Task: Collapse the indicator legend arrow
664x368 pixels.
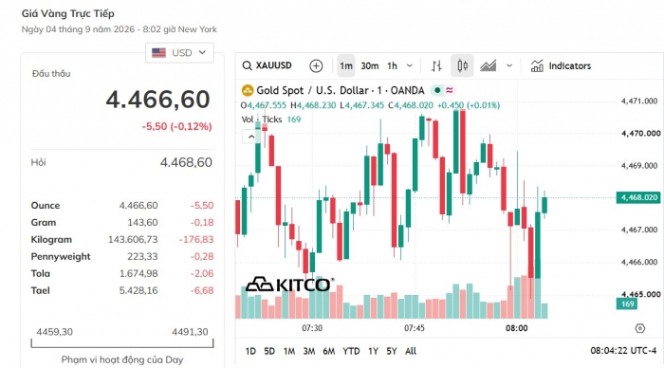Action: pos(251,137)
